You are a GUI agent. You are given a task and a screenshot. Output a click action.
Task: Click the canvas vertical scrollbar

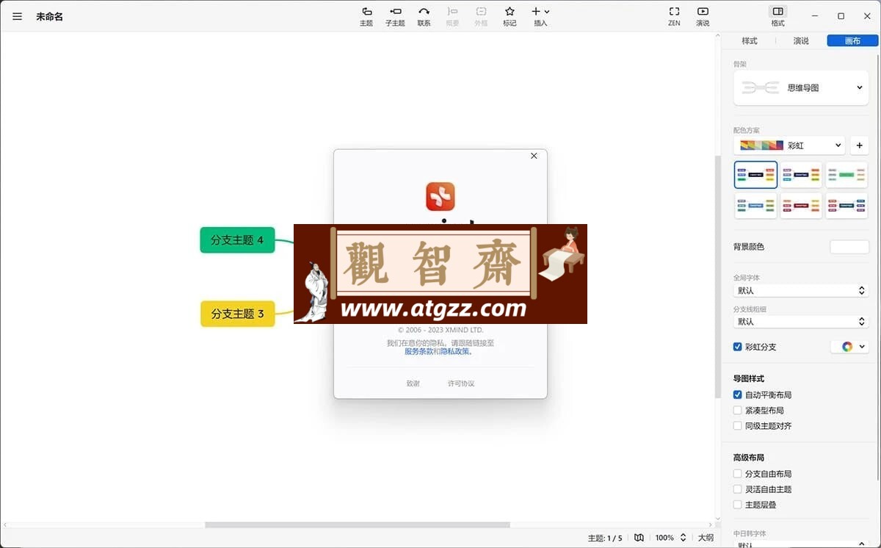coord(718,278)
